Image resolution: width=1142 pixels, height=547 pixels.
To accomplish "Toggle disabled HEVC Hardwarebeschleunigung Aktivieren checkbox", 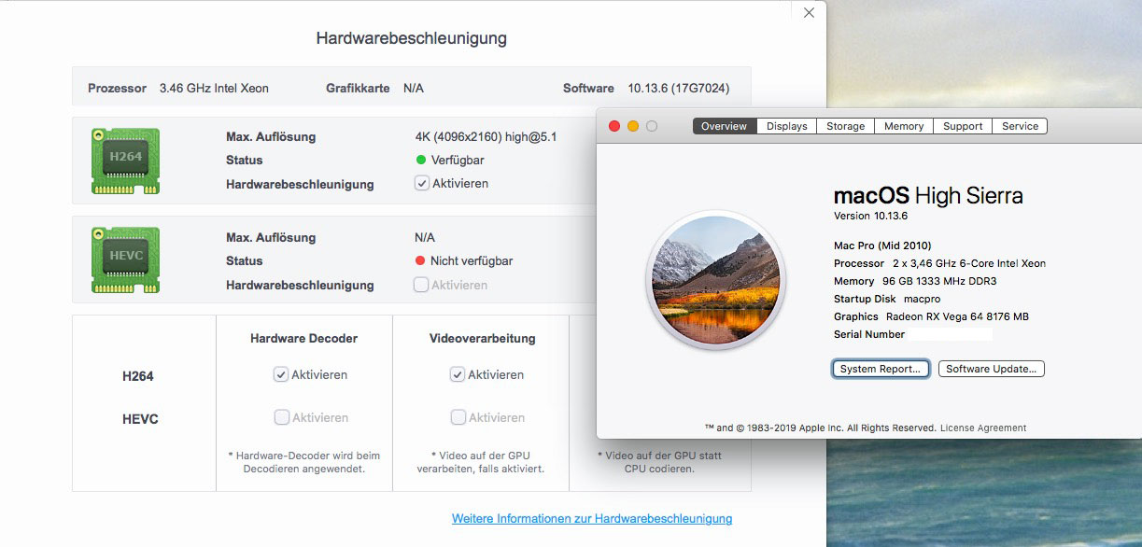I will [x=421, y=285].
